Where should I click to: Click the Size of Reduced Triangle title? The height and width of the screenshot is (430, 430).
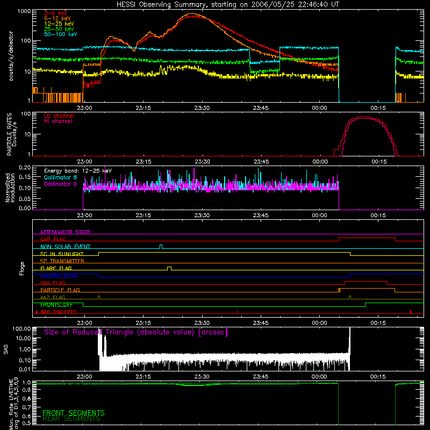click(x=136, y=332)
